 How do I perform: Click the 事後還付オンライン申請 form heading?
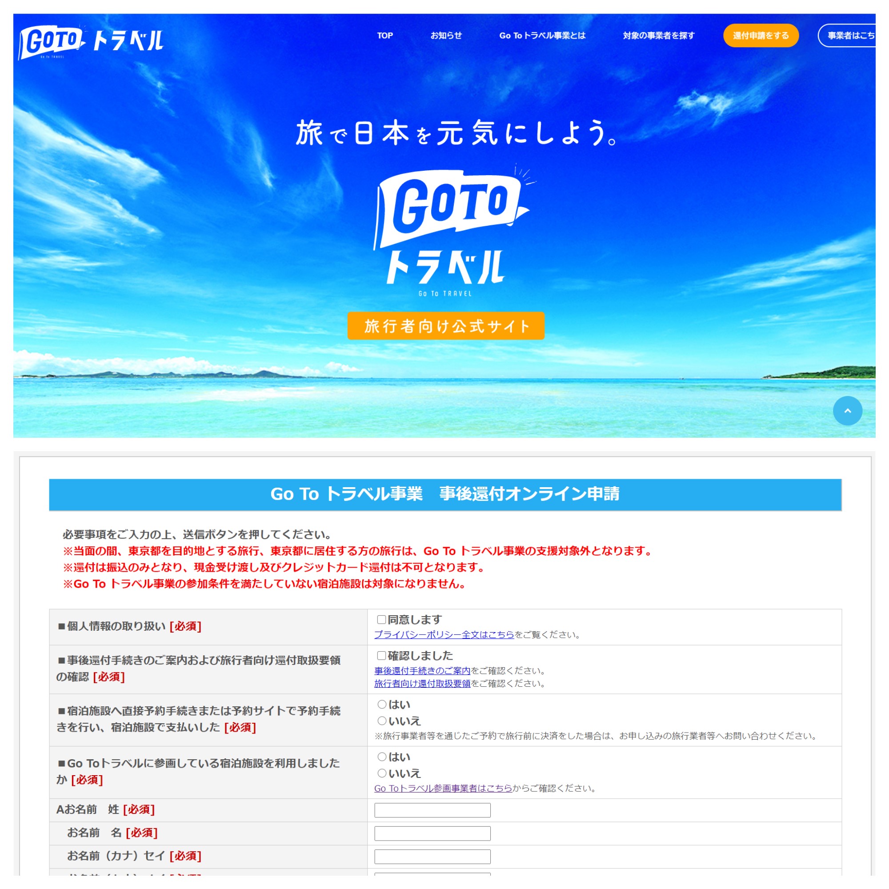[x=445, y=494]
